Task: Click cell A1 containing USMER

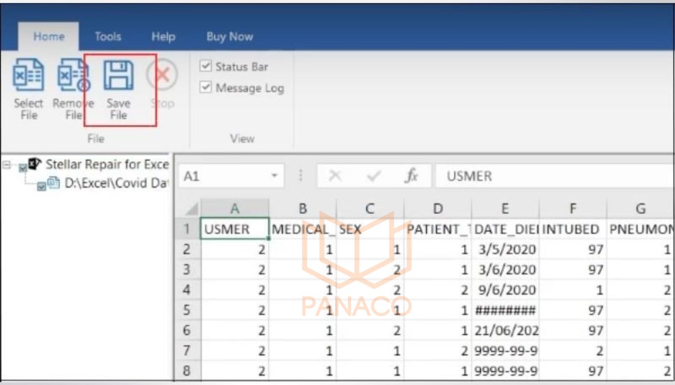Action: click(235, 229)
